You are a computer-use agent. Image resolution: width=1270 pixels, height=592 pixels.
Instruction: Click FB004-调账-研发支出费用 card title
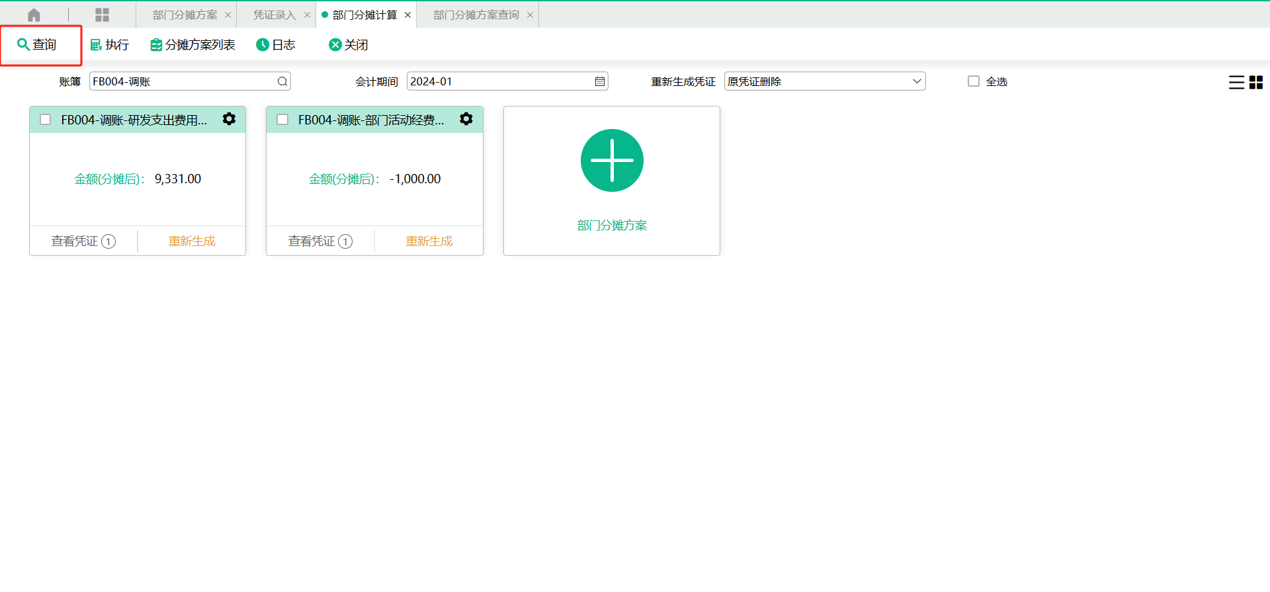(x=134, y=120)
